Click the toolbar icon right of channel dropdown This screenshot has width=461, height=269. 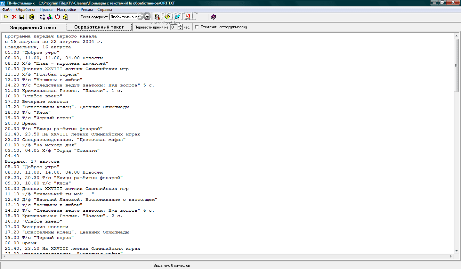(x=157, y=17)
